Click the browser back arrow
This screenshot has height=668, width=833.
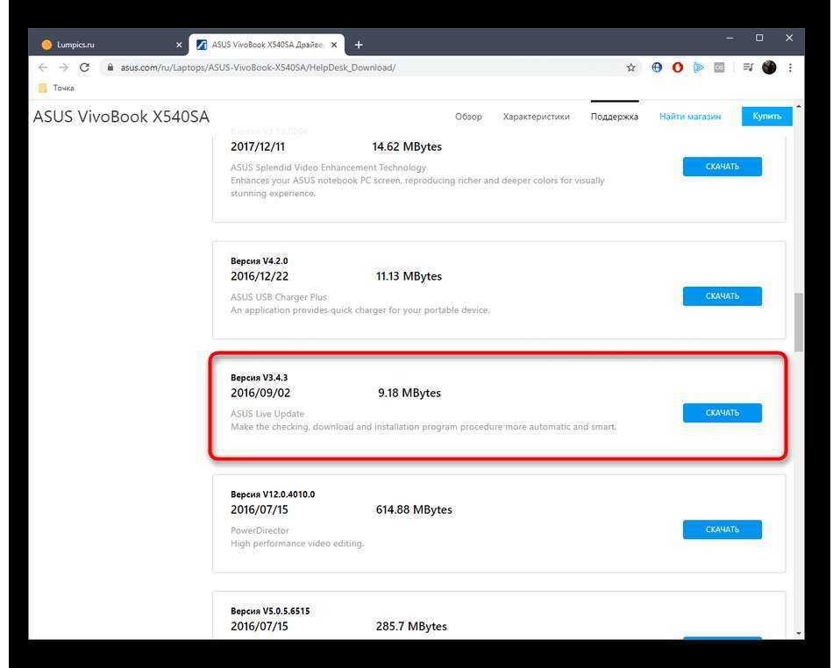(x=43, y=68)
